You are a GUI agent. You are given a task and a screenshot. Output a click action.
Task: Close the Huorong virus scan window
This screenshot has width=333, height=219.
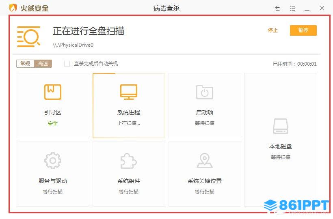click(322, 8)
